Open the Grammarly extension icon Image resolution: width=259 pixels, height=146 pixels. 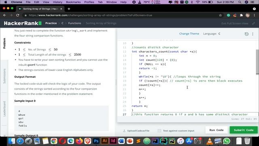228,15
